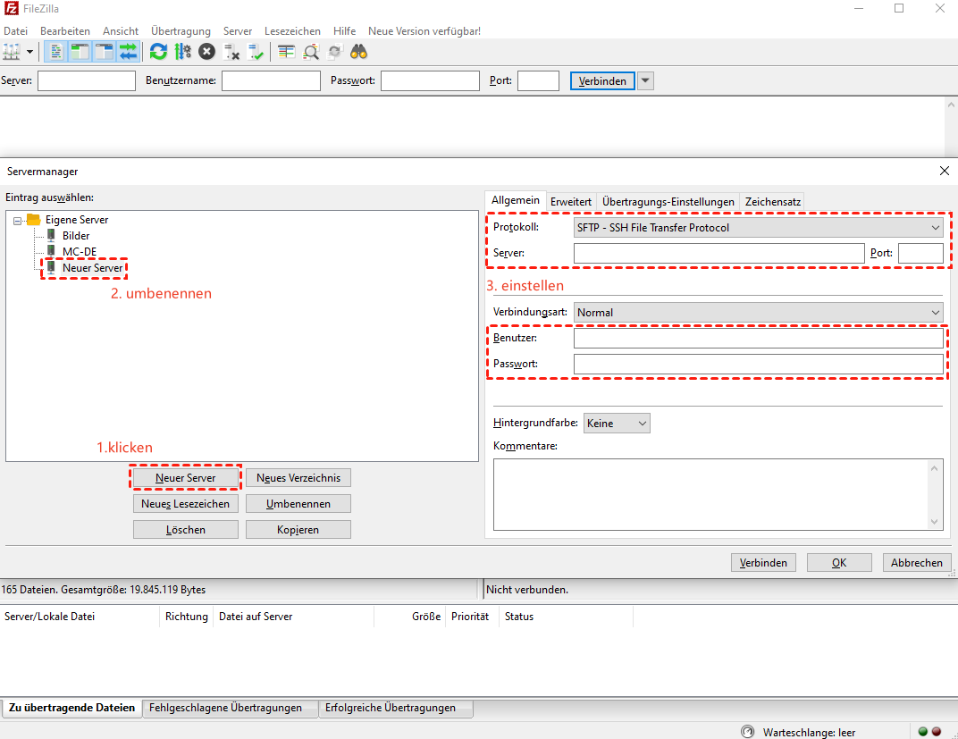Click the green refresh file lists icon

(158, 52)
